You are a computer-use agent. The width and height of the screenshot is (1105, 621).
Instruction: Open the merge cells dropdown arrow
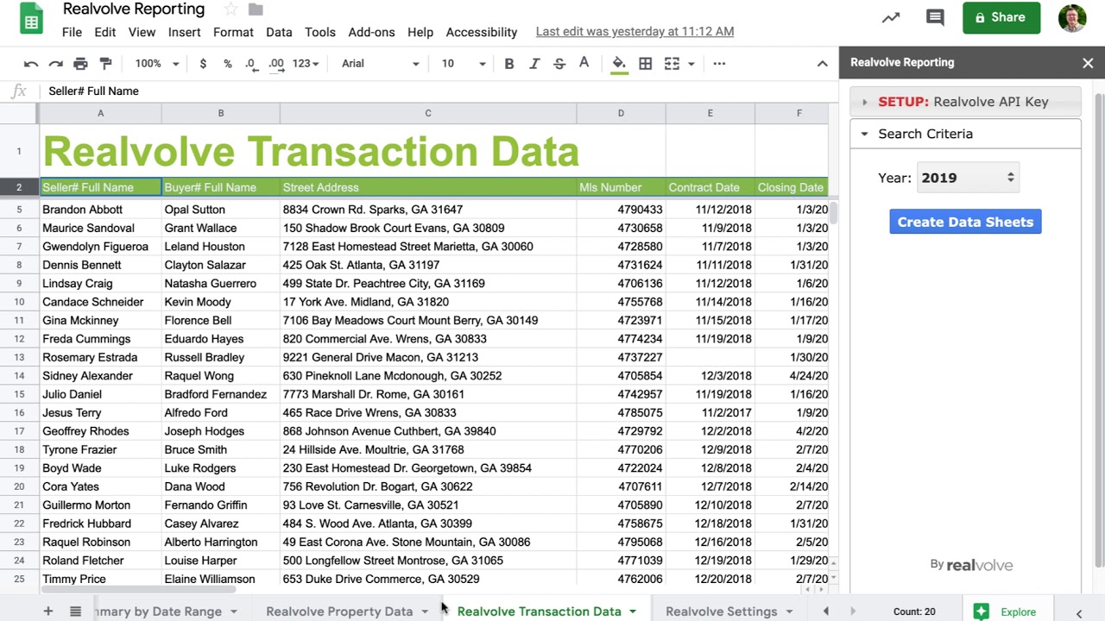pos(691,64)
